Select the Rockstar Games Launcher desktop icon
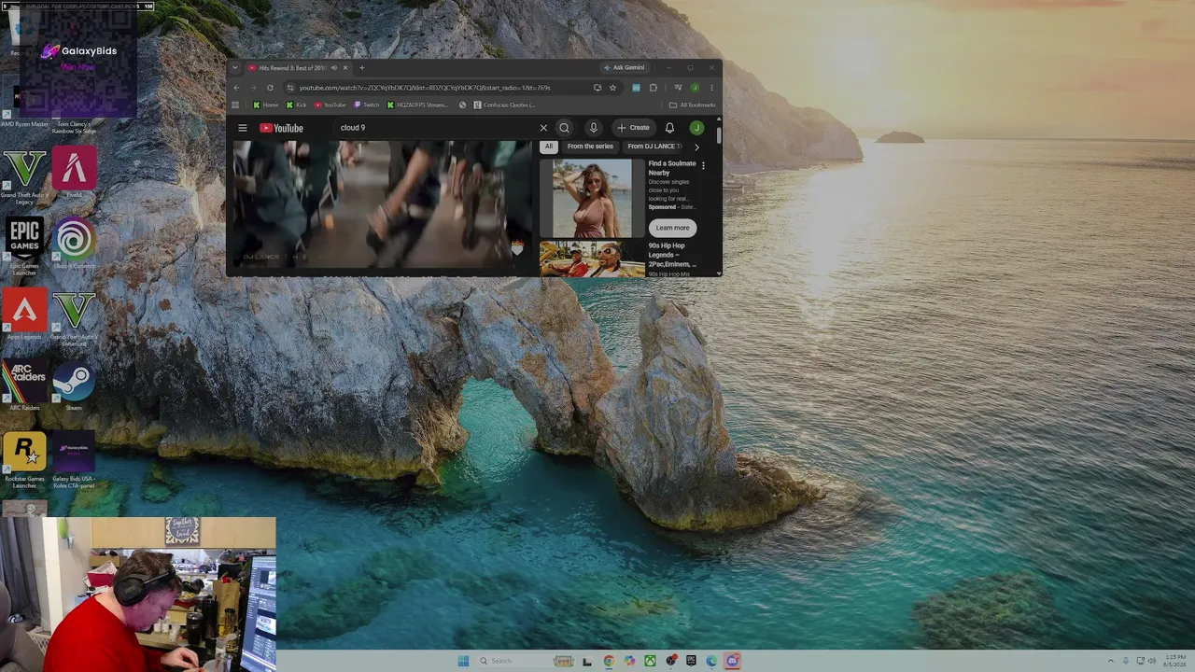The image size is (1195, 672). coord(24,461)
